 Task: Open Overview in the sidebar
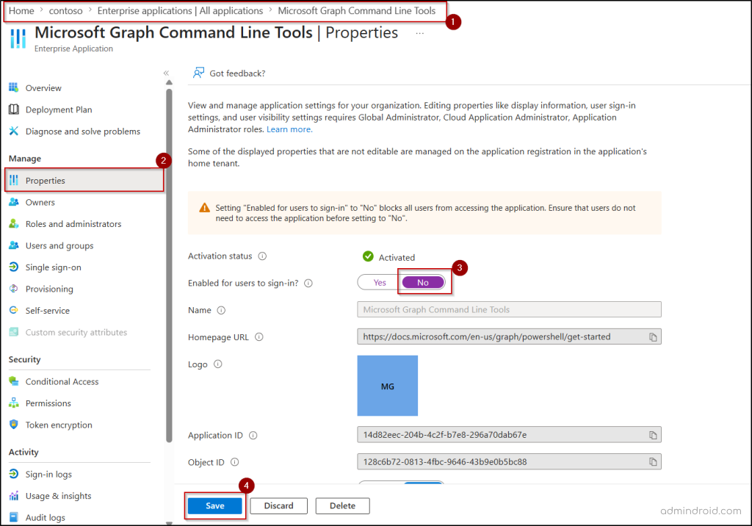point(43,88)
